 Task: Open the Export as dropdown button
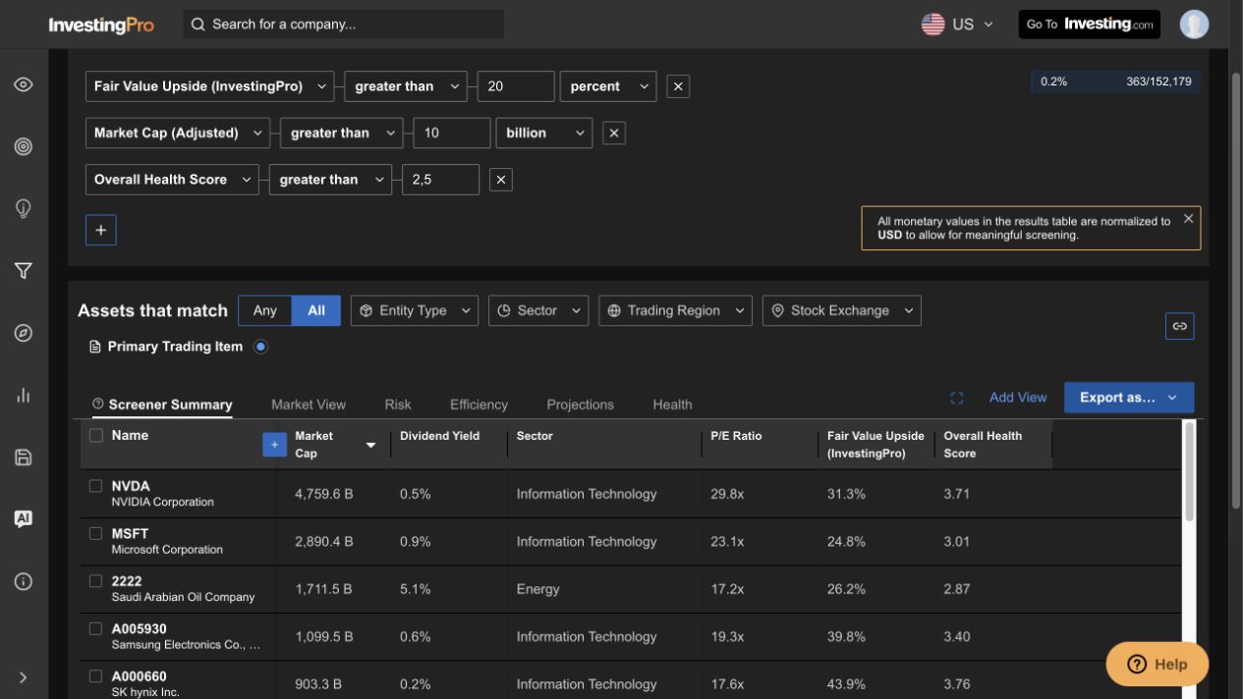(1129, 398)
